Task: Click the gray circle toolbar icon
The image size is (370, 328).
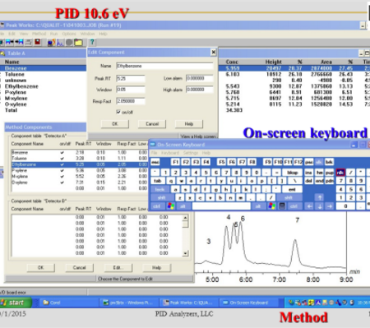Action: 69,43
